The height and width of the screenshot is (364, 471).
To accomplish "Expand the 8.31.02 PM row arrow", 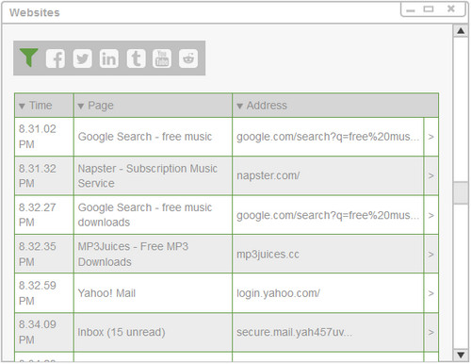I will pyautogui.click(x=431, y=137).
